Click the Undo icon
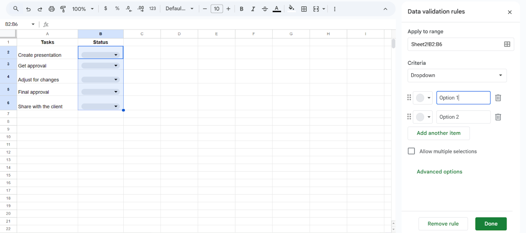Screen dimensions: 526x233 [x=28, y=9]
